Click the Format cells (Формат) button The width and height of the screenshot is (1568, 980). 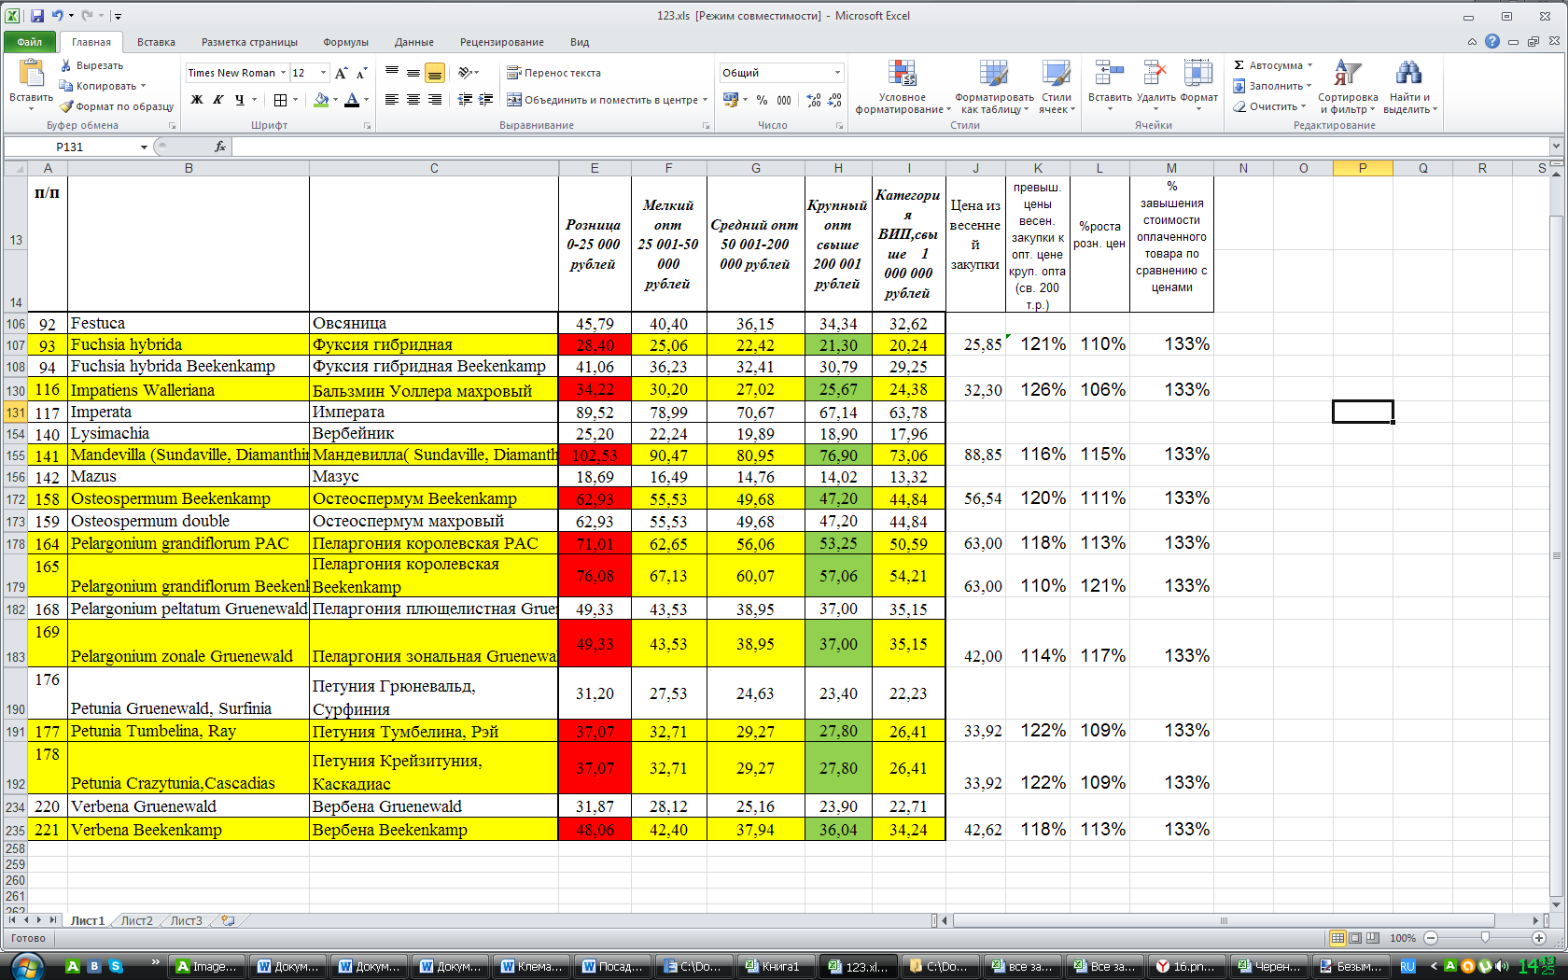[1198, 87]
